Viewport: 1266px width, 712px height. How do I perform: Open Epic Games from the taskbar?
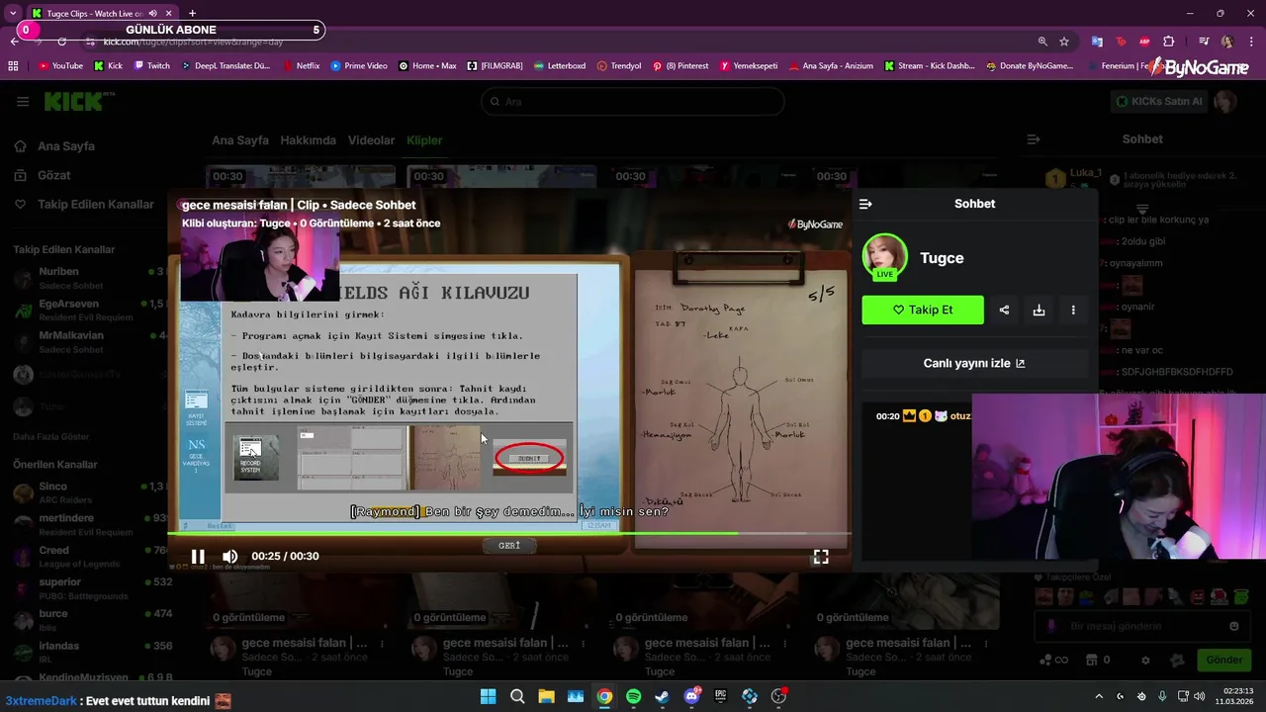[720, 696]
